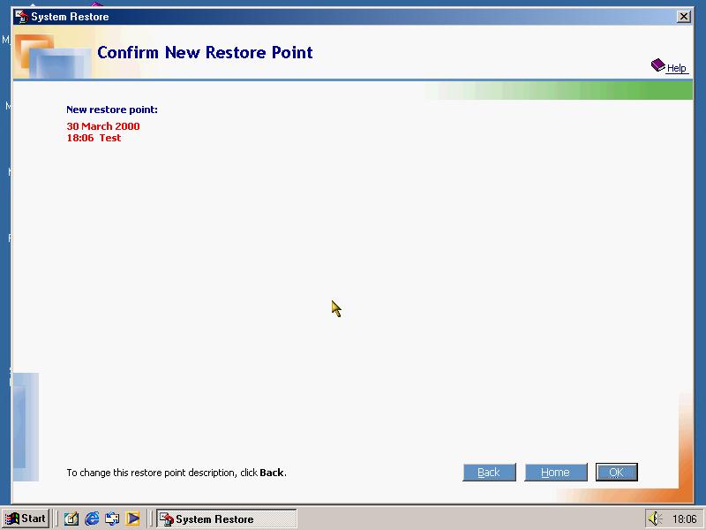Click the purple Help book icon
The width and height of the screenshot is (706, 530).
coord(657,65)
